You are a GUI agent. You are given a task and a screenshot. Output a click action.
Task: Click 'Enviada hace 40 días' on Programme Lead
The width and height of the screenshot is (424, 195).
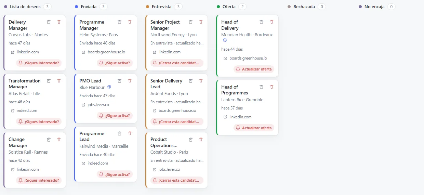(x=97, y=155)
